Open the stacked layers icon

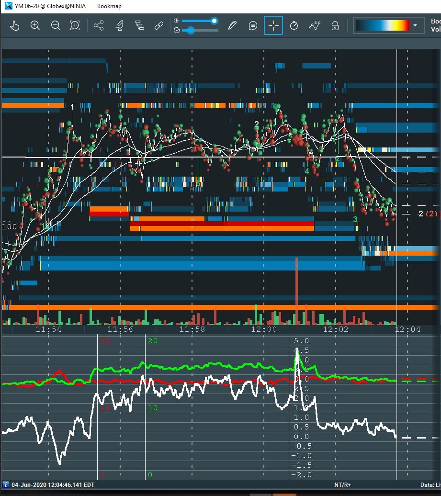click(x=140, y=26)
